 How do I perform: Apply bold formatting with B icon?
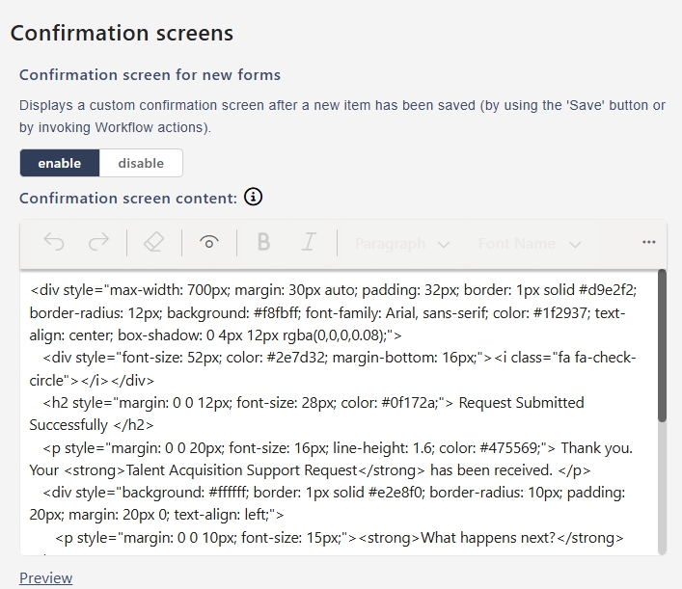(262, 243)
